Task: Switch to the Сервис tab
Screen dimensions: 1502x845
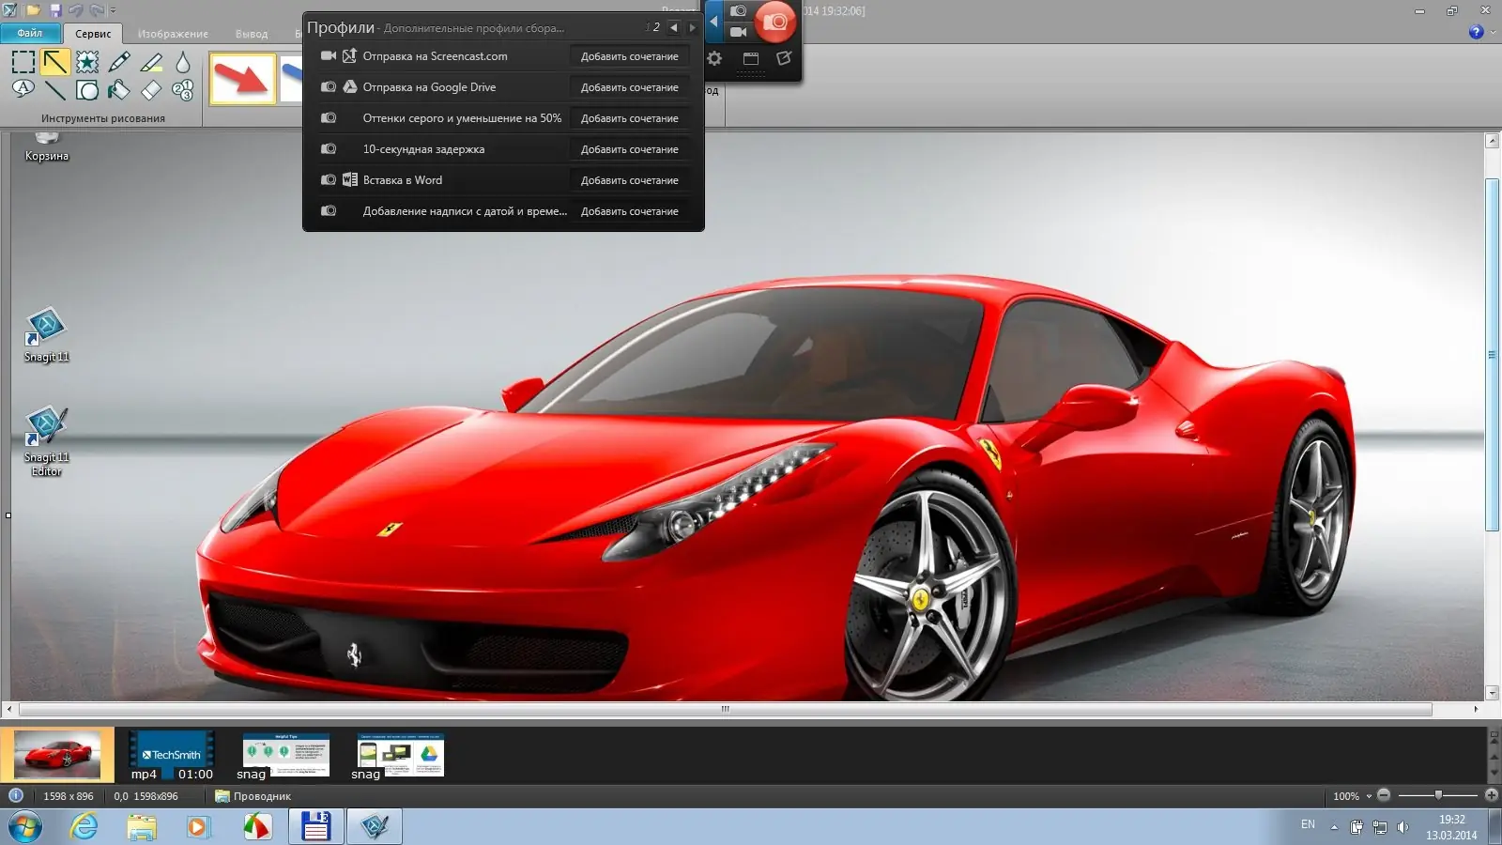Action: point(93,34)
